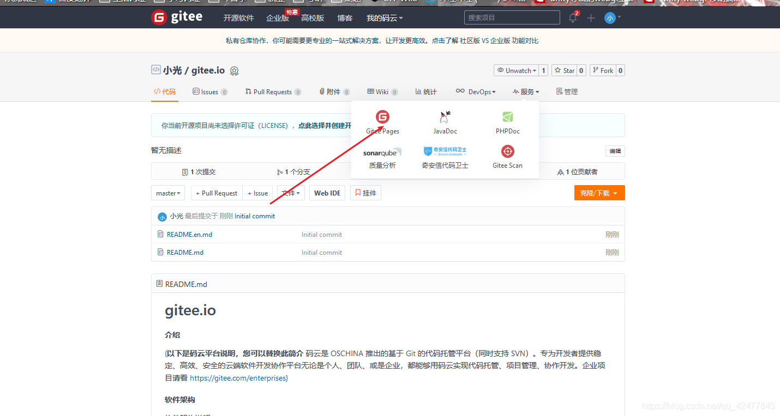
Task: Open the gitee.com/enterprises link
Action: pos(238,377)
